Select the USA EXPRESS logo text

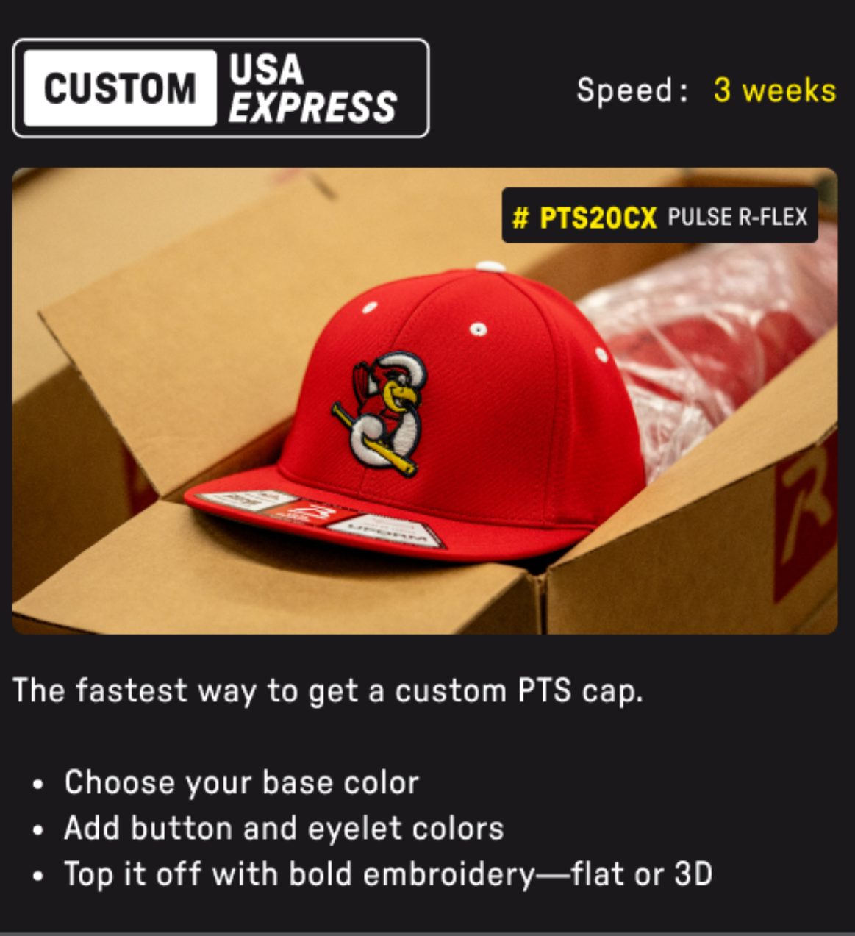tap(312, 88)
